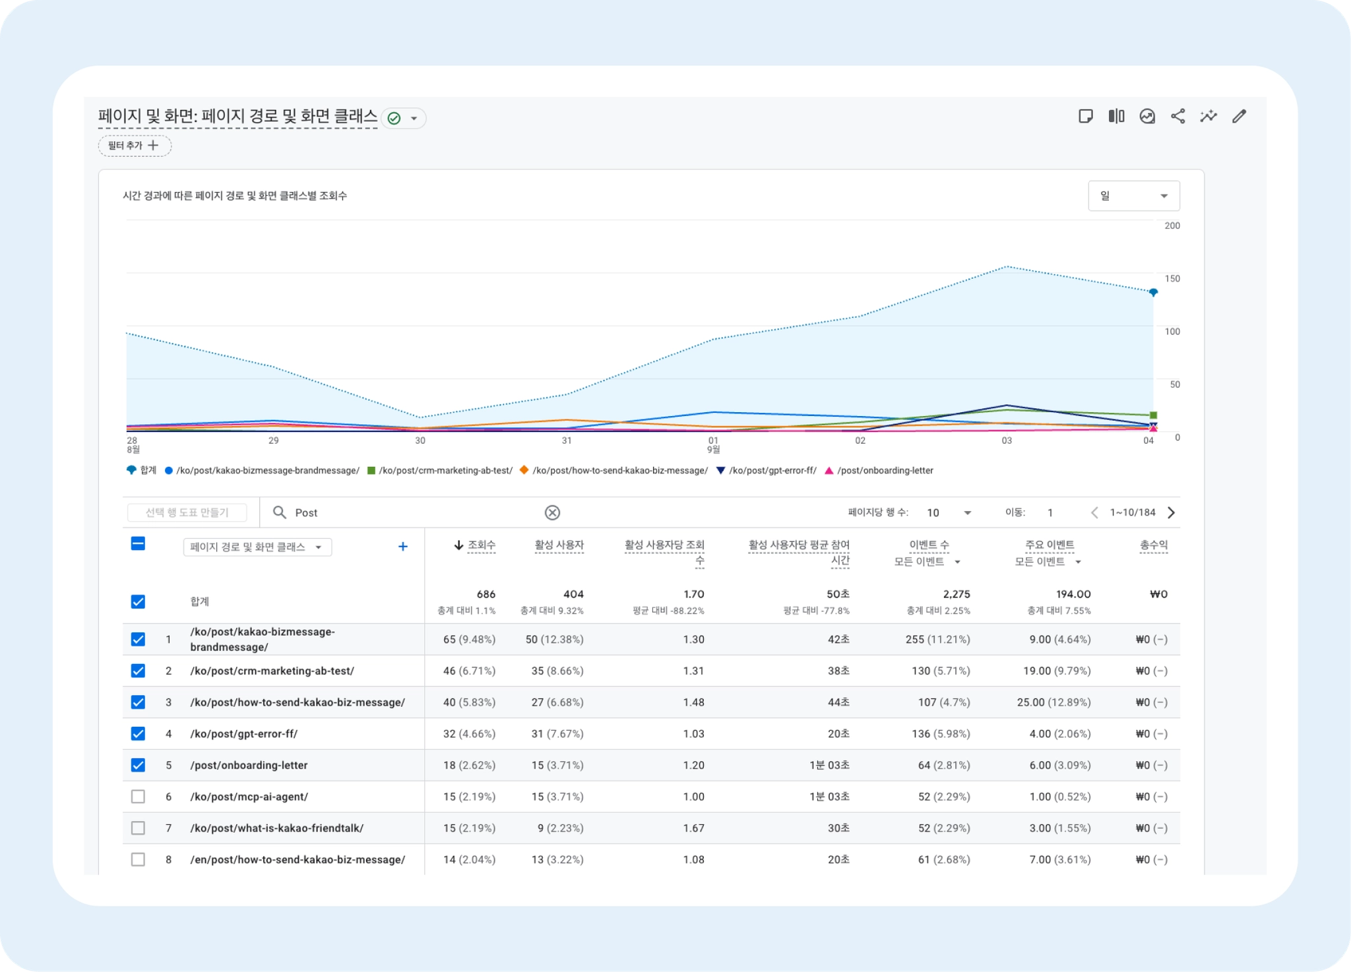This screenshot has height=972, width=1351.
Task: Add a dimension with blue plus icon
Action: pyautogui.click(x=403, y=547)
